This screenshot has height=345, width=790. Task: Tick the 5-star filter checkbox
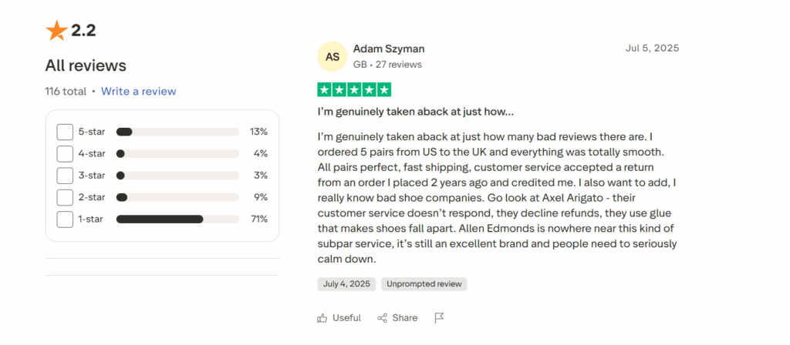pyautogui.click(x=65, y=132)
